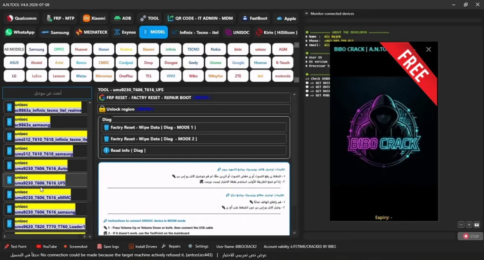The width and height of the screenshot is (484, 260).
Task: Select the TOOL tab with gears icon
Action: pyautogui.click(x=149, y=18)
